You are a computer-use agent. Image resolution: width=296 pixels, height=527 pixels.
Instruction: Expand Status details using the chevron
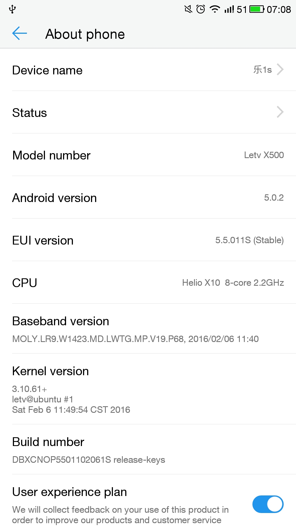point(280,112)
